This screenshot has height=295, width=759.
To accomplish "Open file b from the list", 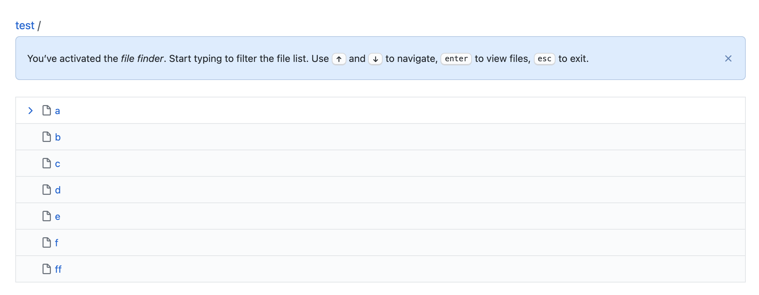I will pyautogui.click(x=58, y=137).
